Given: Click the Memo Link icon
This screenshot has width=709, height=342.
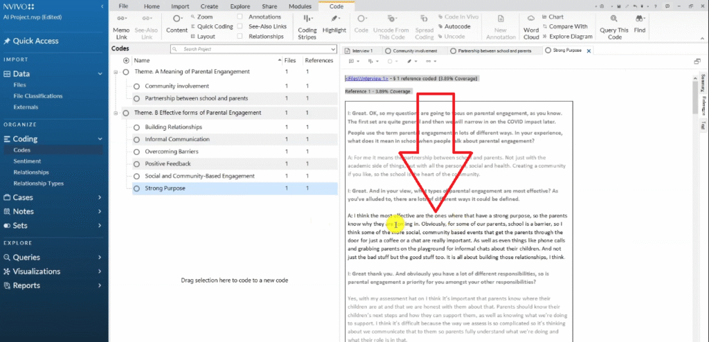Looking at the screenshot, I should point(121,22).
